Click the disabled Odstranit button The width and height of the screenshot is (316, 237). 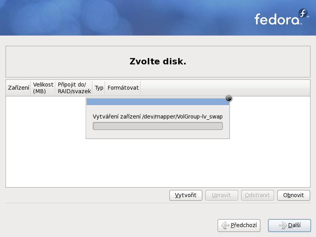[x=258, y=195]
